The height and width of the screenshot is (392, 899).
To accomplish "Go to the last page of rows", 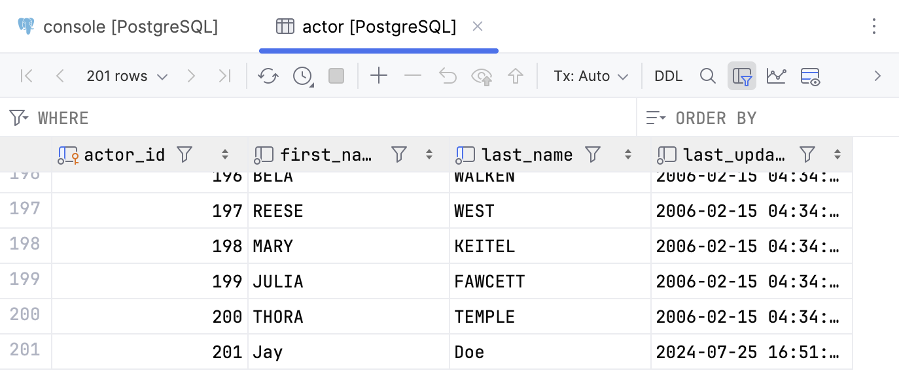I will pos(224,76).
